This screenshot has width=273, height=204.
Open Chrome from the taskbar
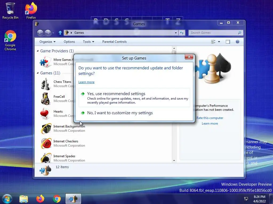57,199
